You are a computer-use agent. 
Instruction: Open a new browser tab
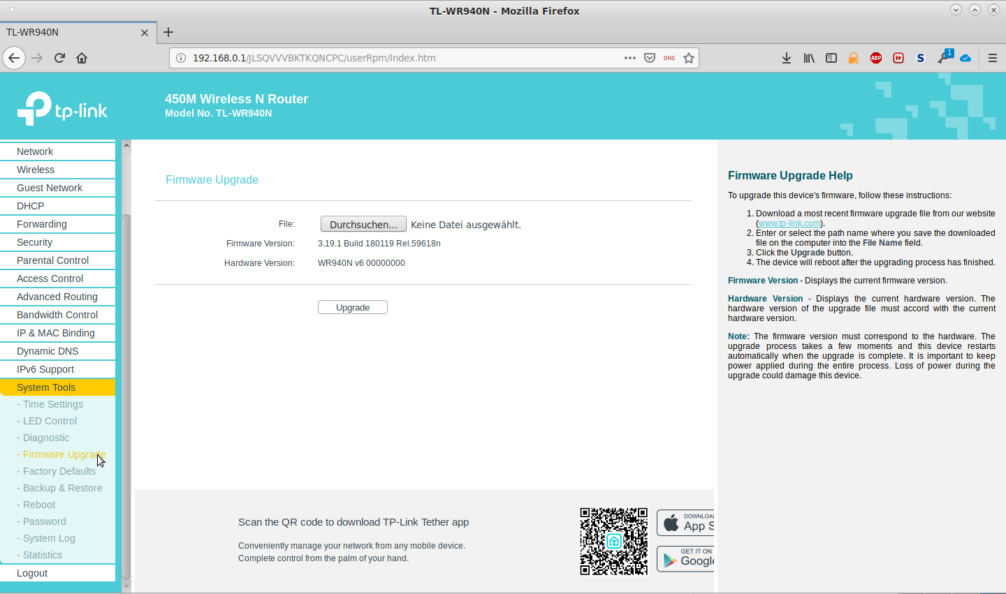(x=168, y=32)
